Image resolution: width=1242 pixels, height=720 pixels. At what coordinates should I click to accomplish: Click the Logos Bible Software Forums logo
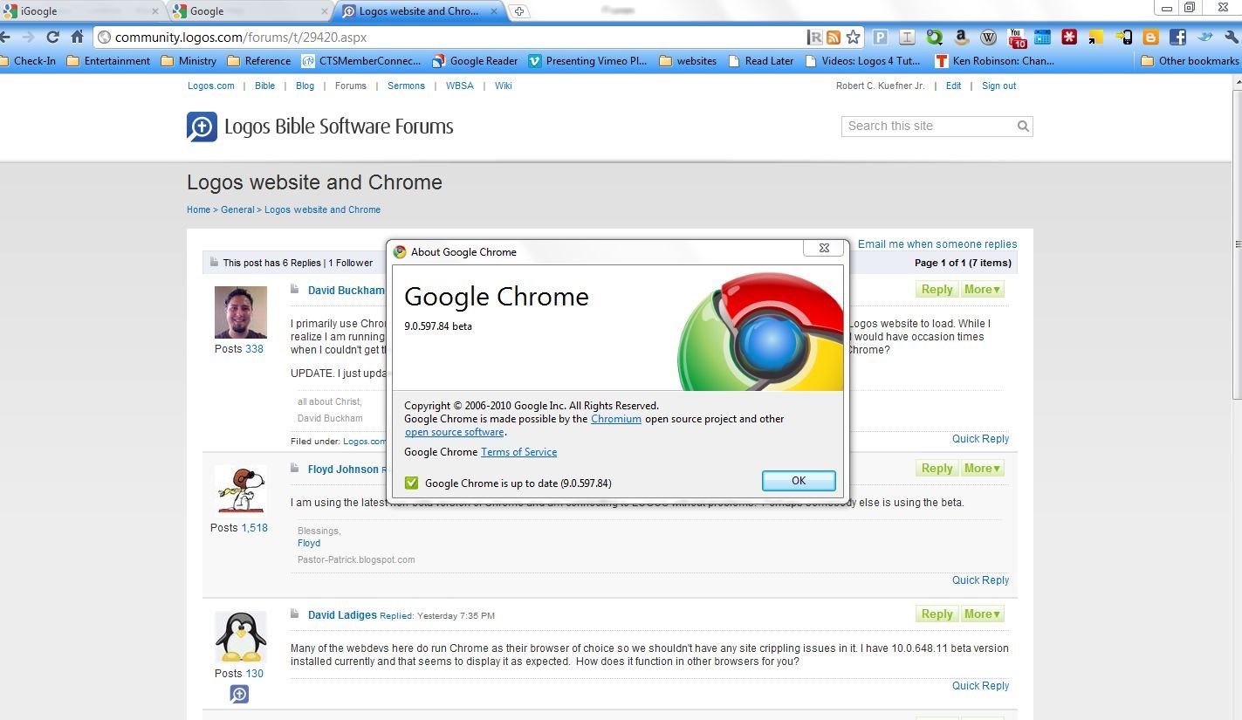(x=320, y=127)
